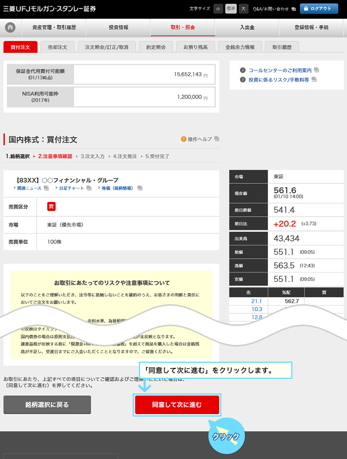Image resolution: width=347 pixels, height=459 pixels.
Task: Switch to 取引履歴 tab
Action: point(282,47)
